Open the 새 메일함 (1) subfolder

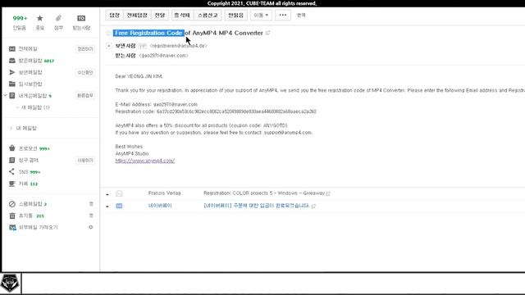(35, 107)
